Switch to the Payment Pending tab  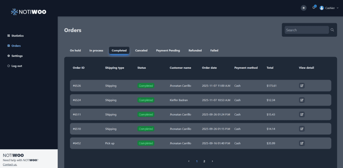click(x=168, y=50)
